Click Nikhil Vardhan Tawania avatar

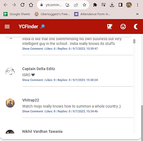(x=10, y=132)
